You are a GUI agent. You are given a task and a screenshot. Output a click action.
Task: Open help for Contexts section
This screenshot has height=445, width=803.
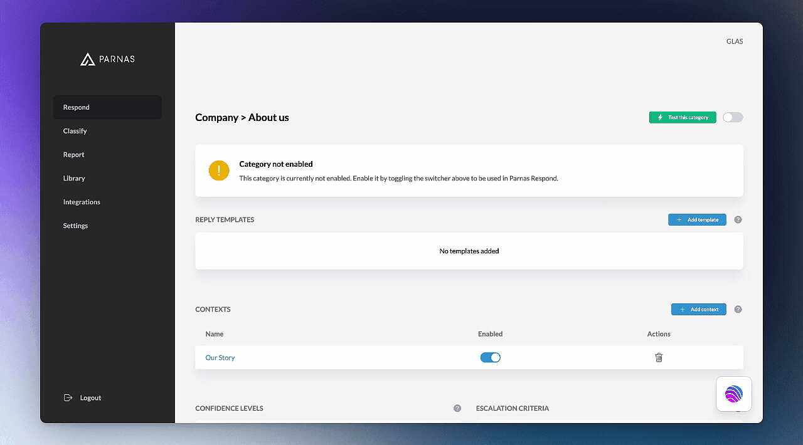738,310
